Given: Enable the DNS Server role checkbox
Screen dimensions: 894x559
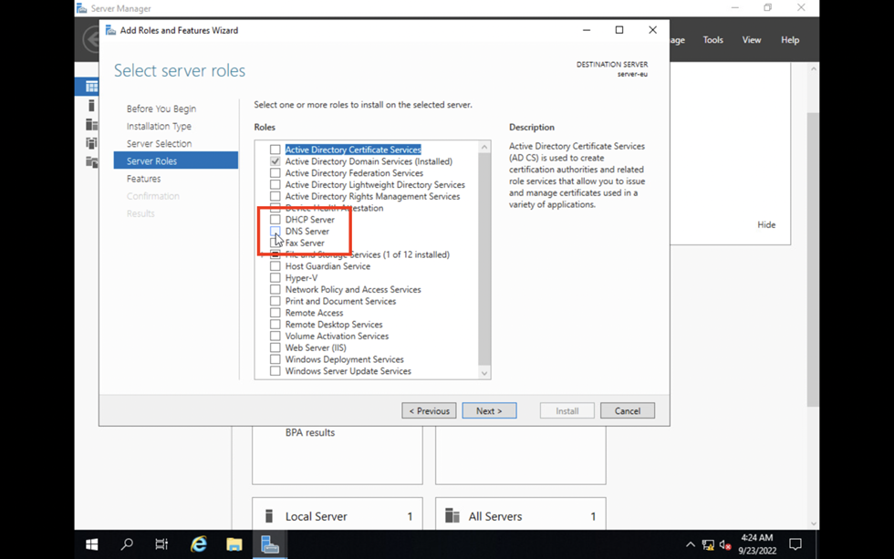Looking at the screenshot, I should [275, 232].
